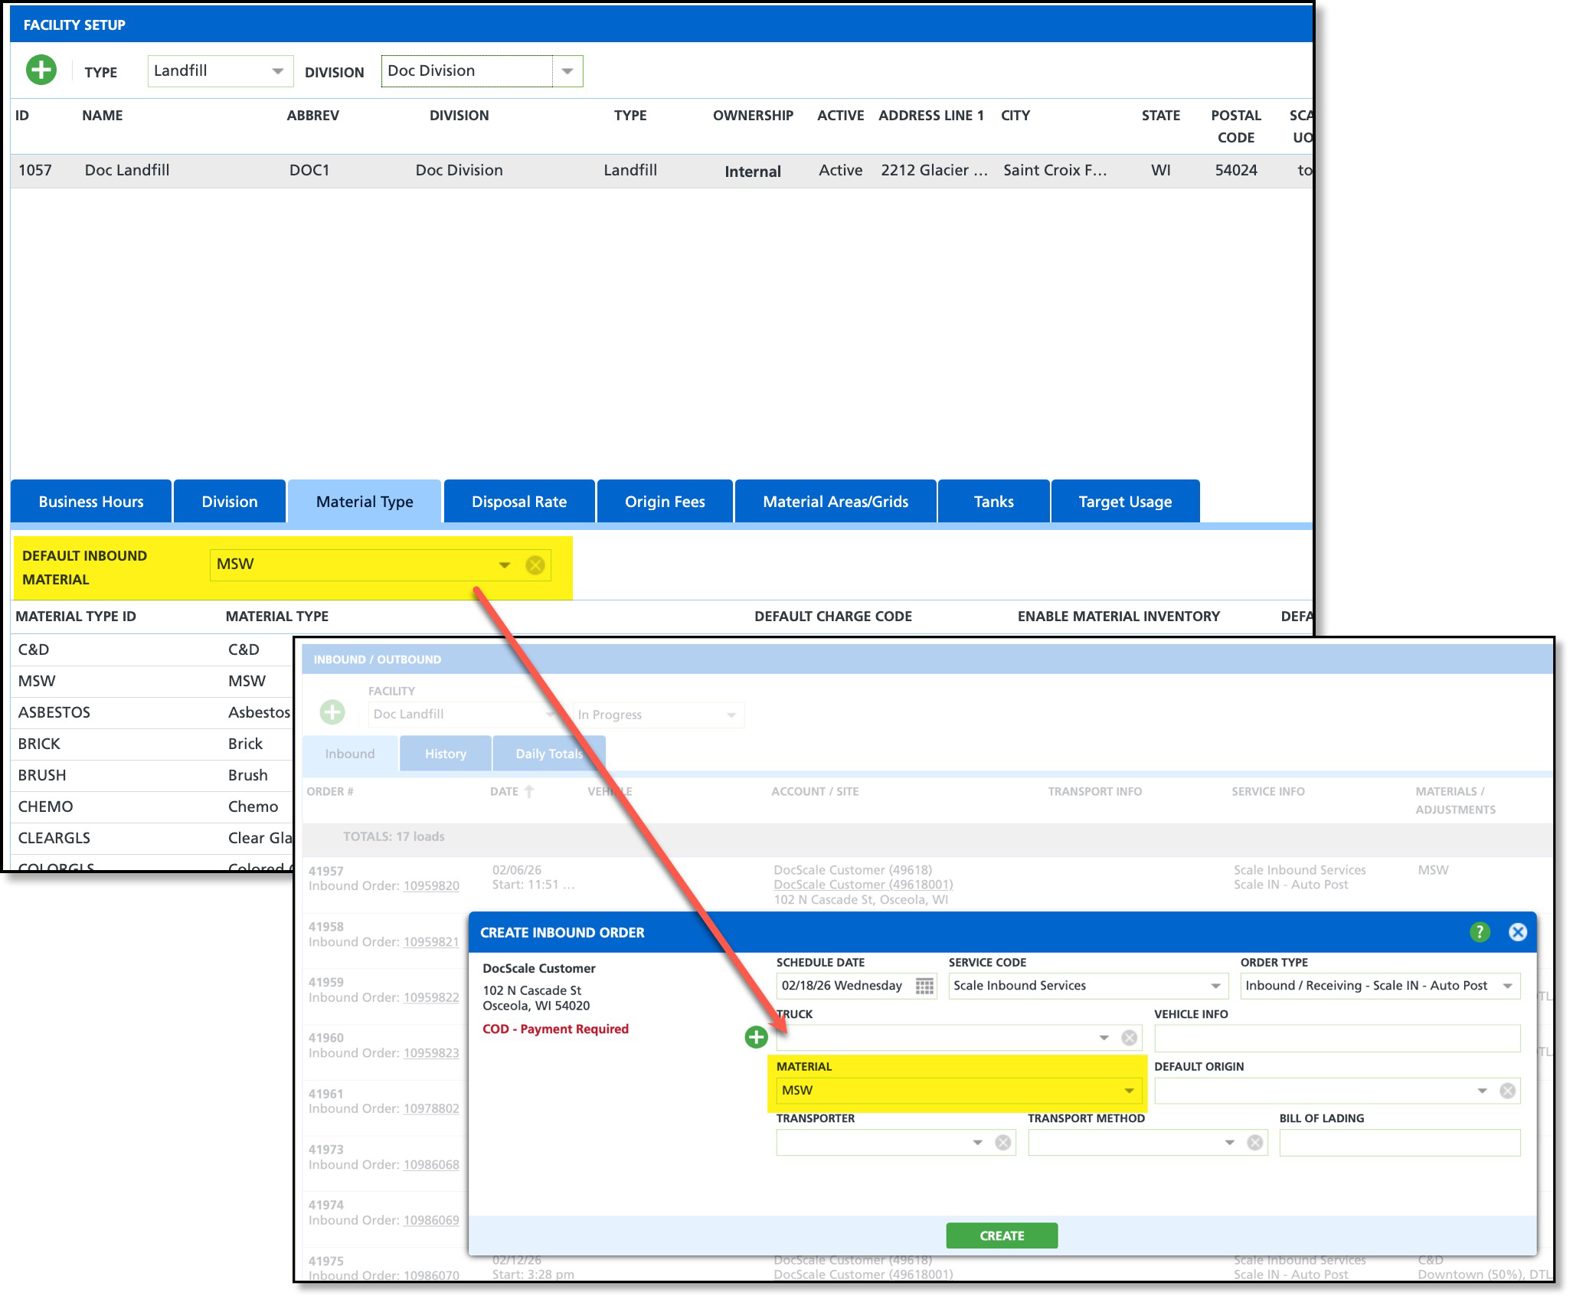The height and width of the screenshot is (1299, 1573).
Task: Switch to the Disposal Rate tab
Action: pyautogui.click(x=518, y=502)
